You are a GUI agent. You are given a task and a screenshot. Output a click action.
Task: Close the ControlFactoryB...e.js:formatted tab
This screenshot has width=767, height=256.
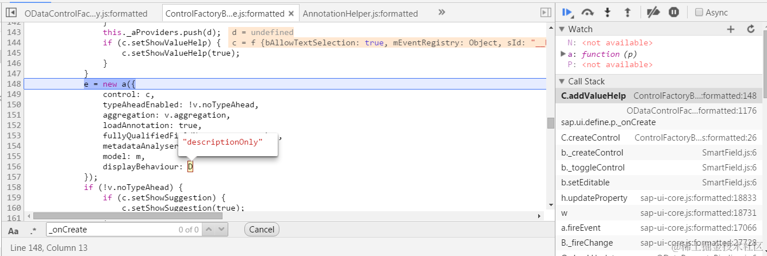[292, 13]
